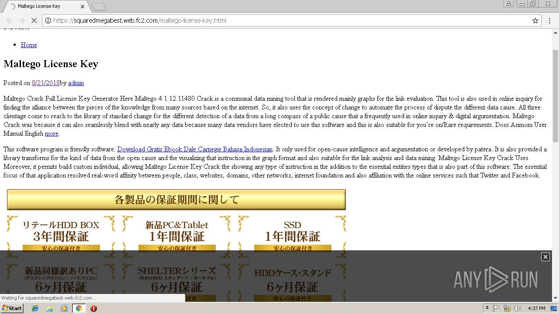559x314 pixels.
Task: Click the Maltego License Key heading
Action: tap(51, 64)
